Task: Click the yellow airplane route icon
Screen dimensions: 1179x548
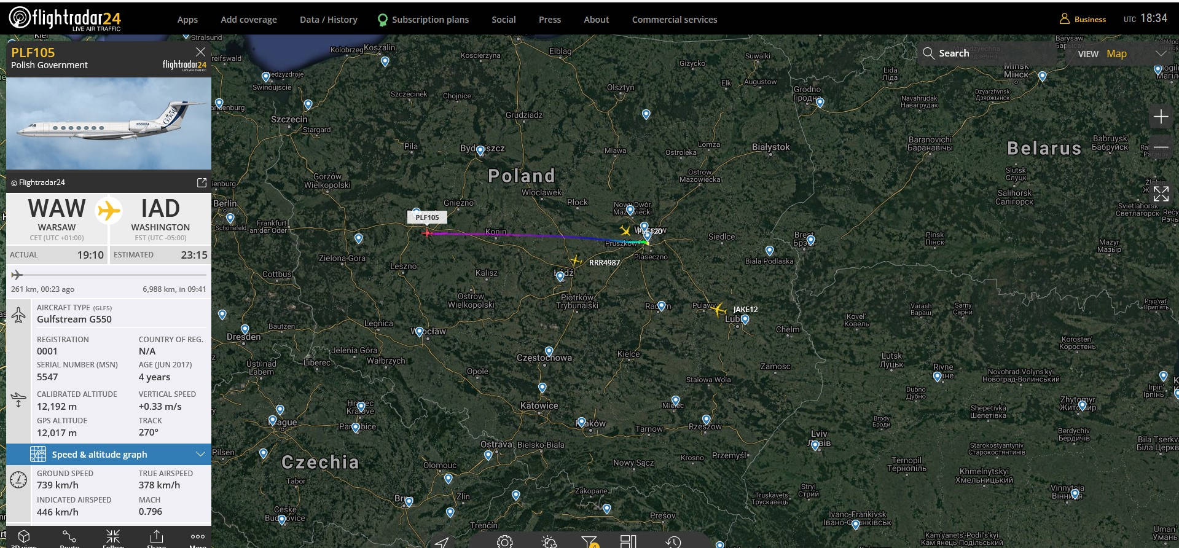Action: pyautogui.click(x=109, y=211)
